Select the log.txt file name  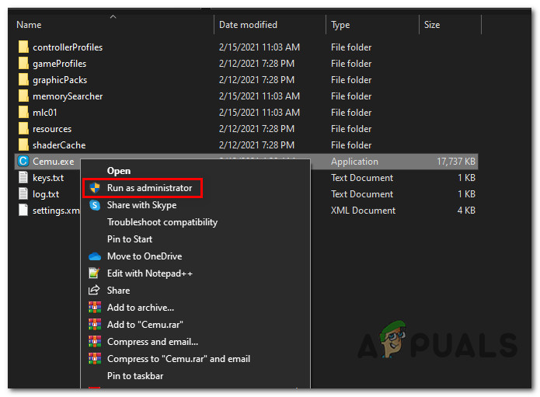[x=46, y=194]
